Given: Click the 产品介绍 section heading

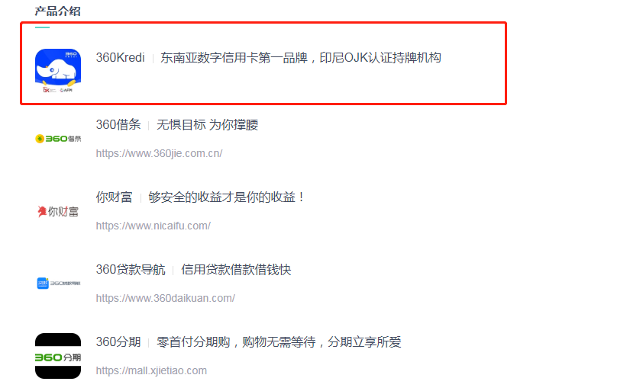Looking at the screenshot, I should (57, 11).
